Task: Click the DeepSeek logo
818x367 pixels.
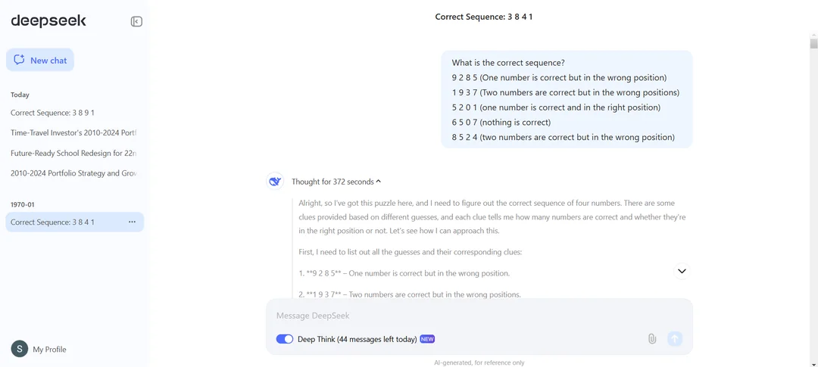Action: click(48, 21)
